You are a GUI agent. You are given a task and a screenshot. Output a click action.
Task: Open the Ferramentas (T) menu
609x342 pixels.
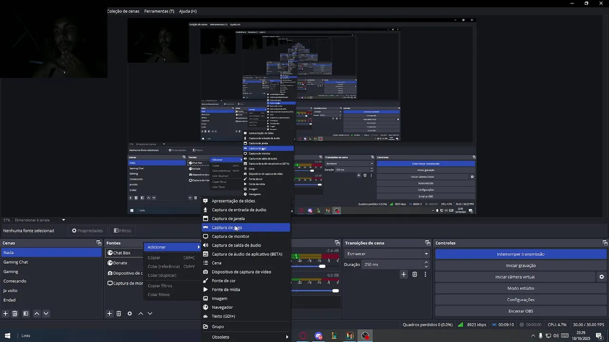point(159,11)
